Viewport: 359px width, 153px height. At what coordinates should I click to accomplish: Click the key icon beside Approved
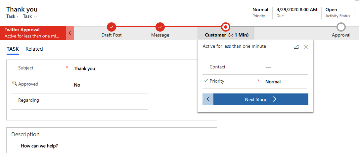pos(15,84)
